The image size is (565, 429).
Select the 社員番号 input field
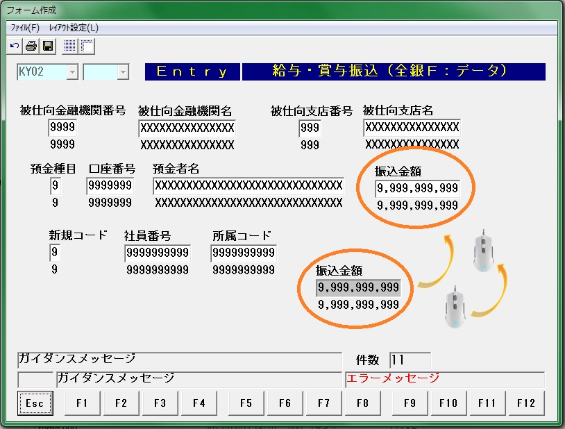(x=158, y=253)
